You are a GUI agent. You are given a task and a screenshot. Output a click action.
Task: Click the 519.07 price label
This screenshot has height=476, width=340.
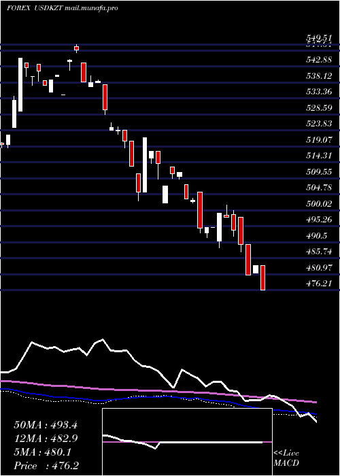click(318, 140)
